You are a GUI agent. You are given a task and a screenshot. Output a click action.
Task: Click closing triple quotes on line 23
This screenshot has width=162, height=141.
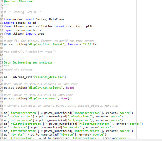click(7, 66)
